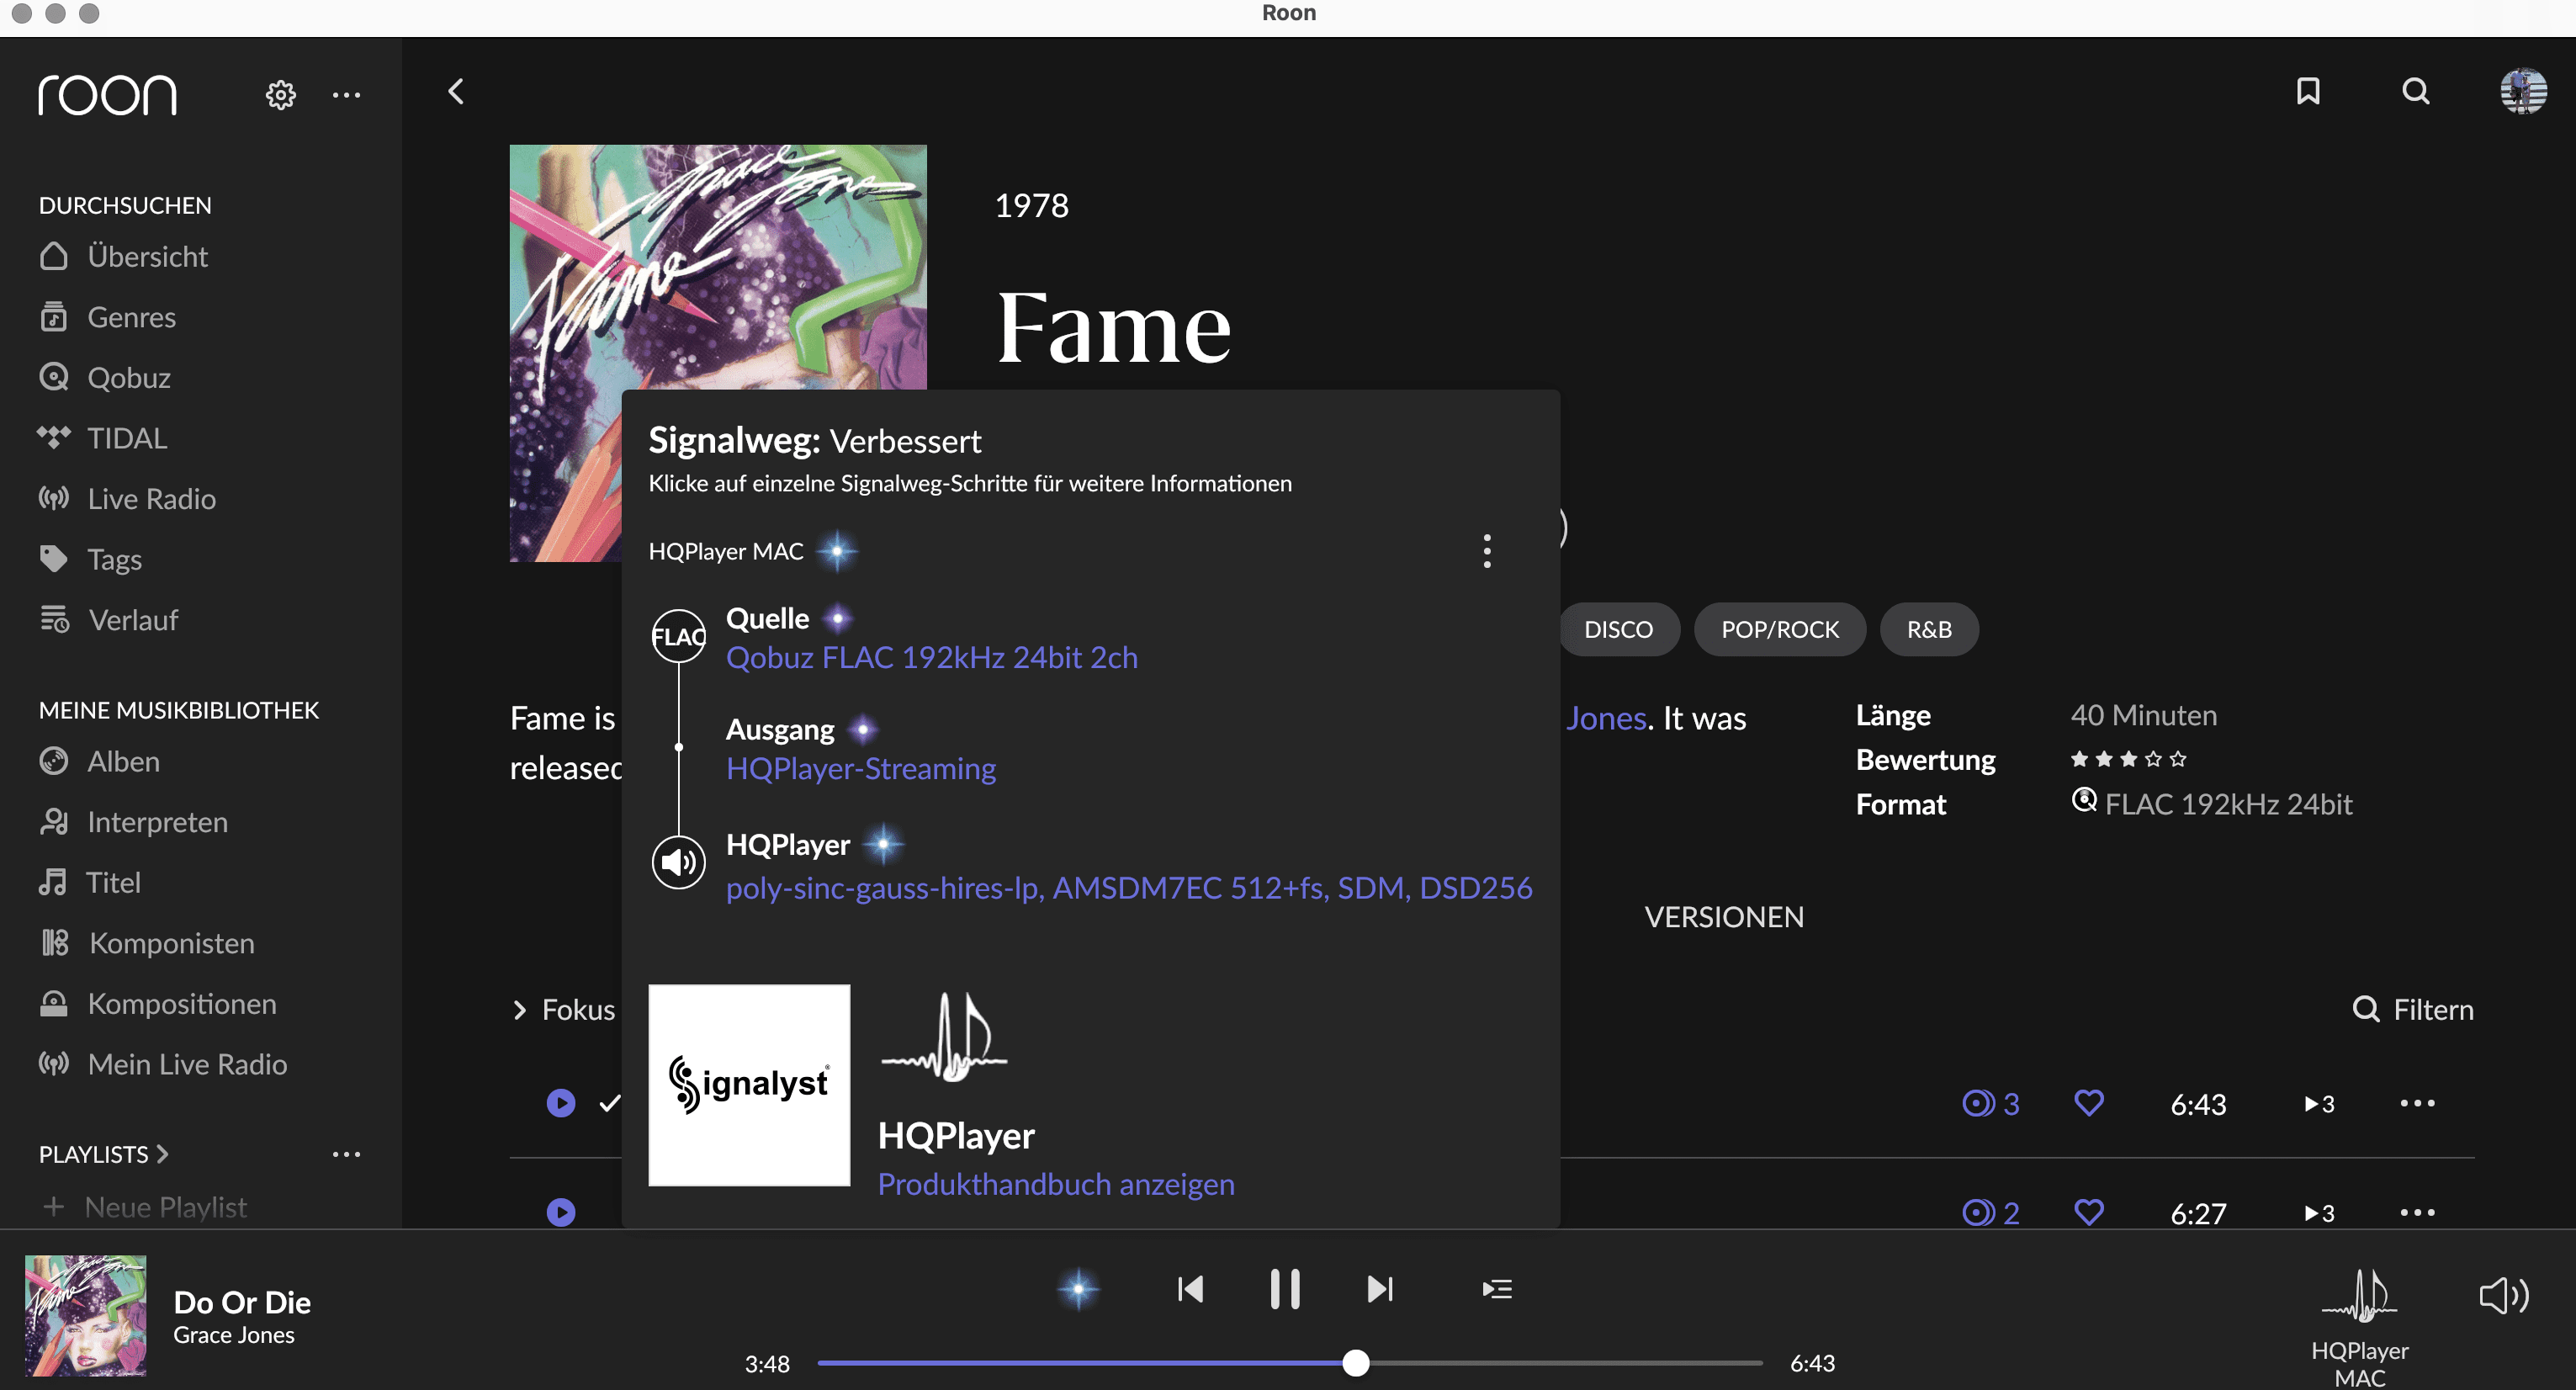Open Interpreten library
This screenshot has height=1390, width=2576.
(133, 822)
